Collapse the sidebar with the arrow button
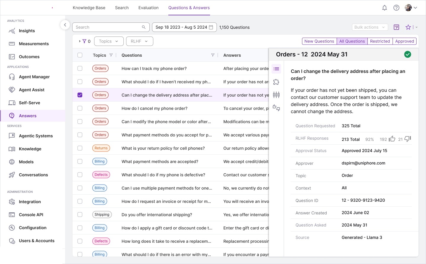 pyautogui.click(x=65, y=25)
